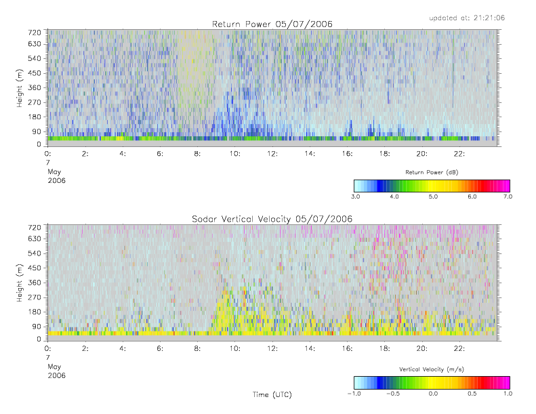Click the 18: time tick under Return Power plot
Viewport: 536px width, 414px height.
[385, 154]
